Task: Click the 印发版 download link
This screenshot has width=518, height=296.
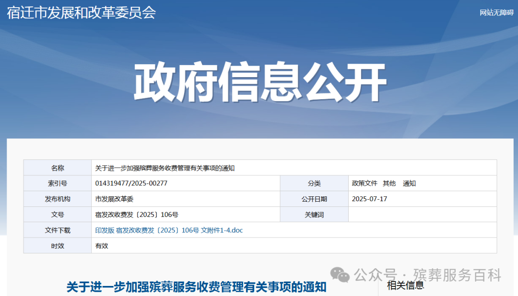Action: coord(104,230)
